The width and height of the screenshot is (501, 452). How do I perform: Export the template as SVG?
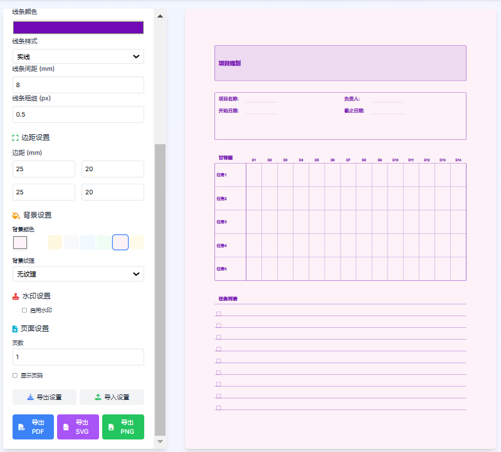click(x=78, y=427)
